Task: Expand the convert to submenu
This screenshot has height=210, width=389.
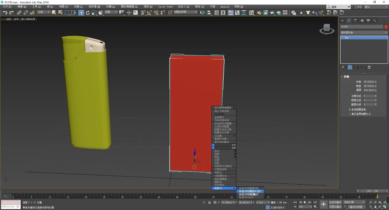Action: click(x=224, y=188)
